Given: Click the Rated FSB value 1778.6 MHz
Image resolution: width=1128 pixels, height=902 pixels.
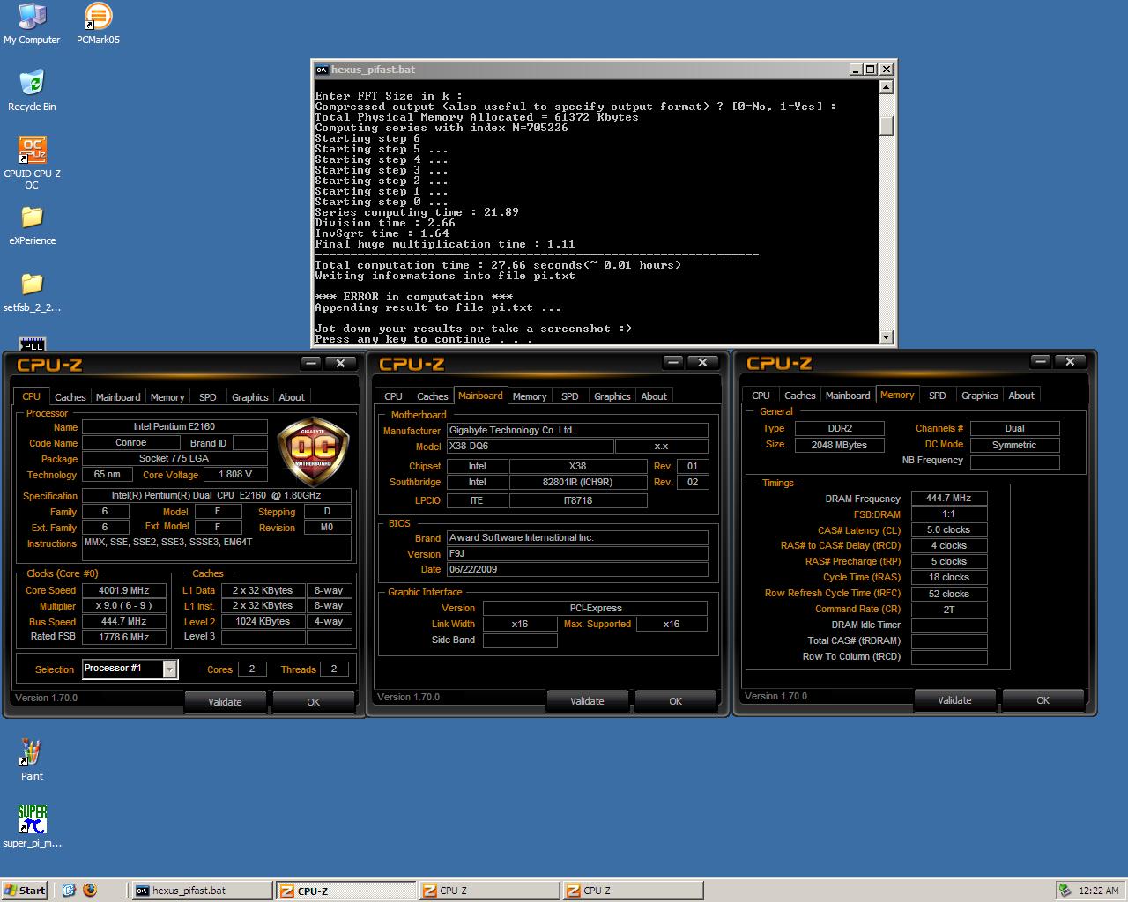Looking at the screenshot, I should [x=124, y=637].
